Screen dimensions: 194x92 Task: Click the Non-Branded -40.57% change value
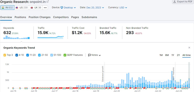click(x=138, y=33)
